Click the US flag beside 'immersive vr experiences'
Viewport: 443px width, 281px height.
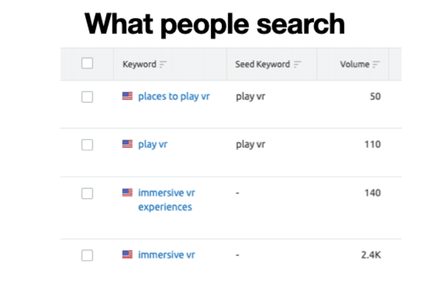(x=127, y=193)
